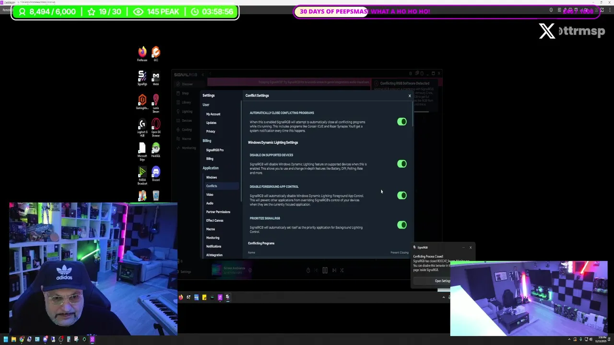Click the SignalRGB icon in the inner taskbar
This screenshot has height=345, width=614.
pos(227,297)
